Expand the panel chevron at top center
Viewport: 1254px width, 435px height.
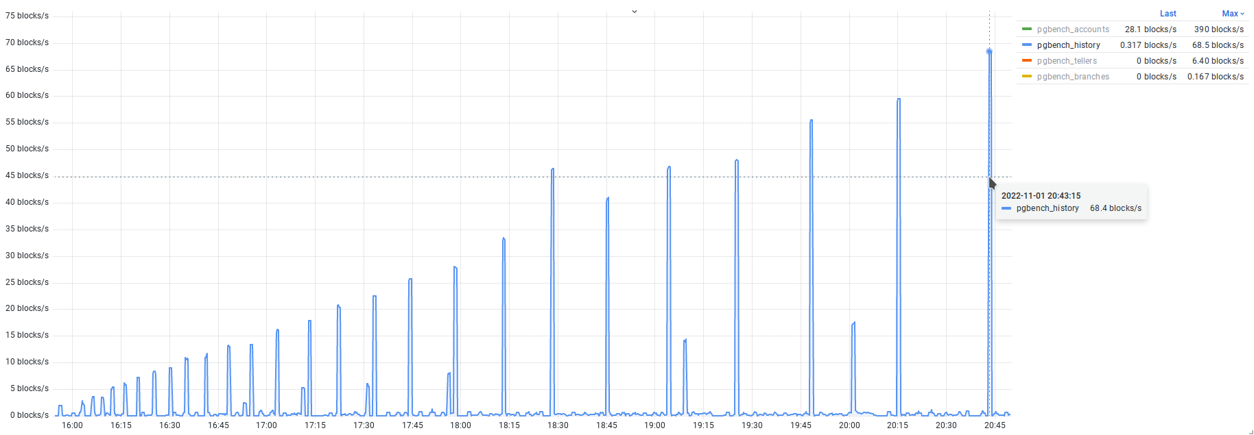[x=635, y=12]
